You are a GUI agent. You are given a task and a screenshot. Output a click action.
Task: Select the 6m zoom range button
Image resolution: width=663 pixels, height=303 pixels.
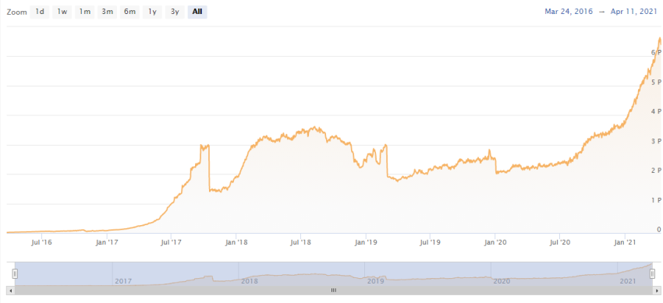tap(129, 12)
